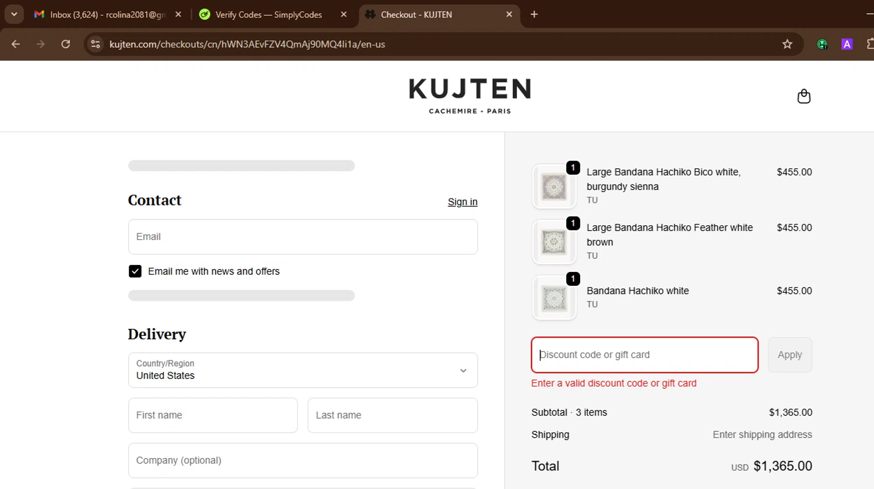Screen dimensions: 874x489
Task: Open the shopping bag cart icon
Action: pyautogui.click(x=803, y=96)
